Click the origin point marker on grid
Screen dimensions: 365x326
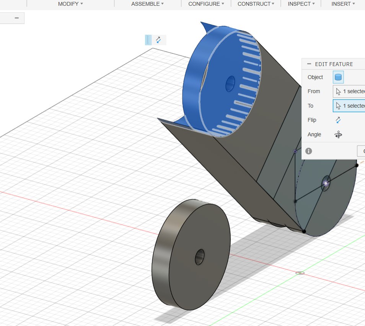pyautogui.click(x=300, y=273)
